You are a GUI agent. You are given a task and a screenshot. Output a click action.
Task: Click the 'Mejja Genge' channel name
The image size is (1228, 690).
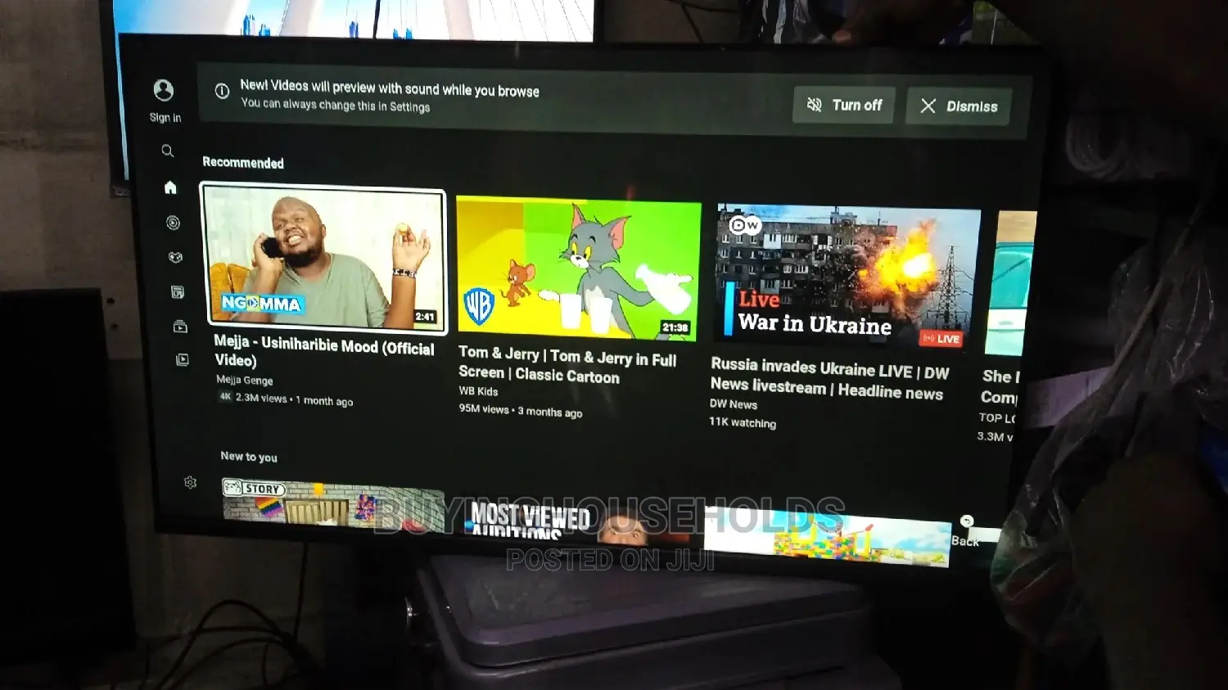245,380
